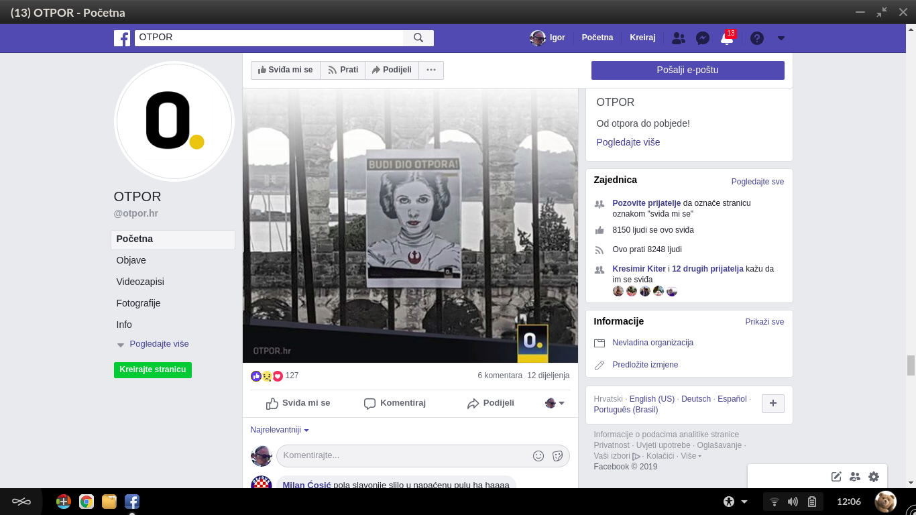
Task: Toggle following the page with Prati
Action: coord(343,70)
